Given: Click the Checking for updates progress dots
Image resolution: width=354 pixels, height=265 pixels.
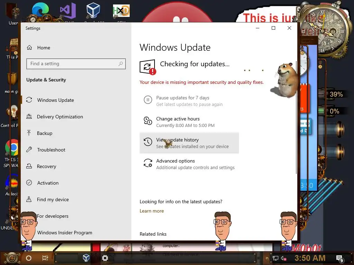Looking at the screenshot, I should pos(254,70).
